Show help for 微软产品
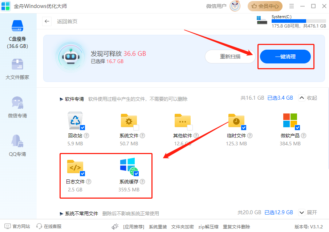This screenshot has height=232, width=329. pos(304,136)
